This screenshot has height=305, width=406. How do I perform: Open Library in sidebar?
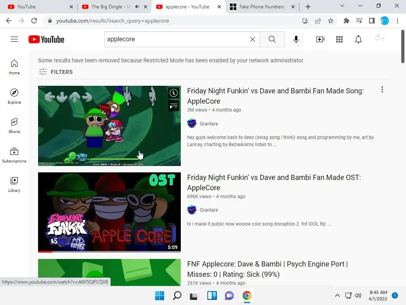pos(14,184)
